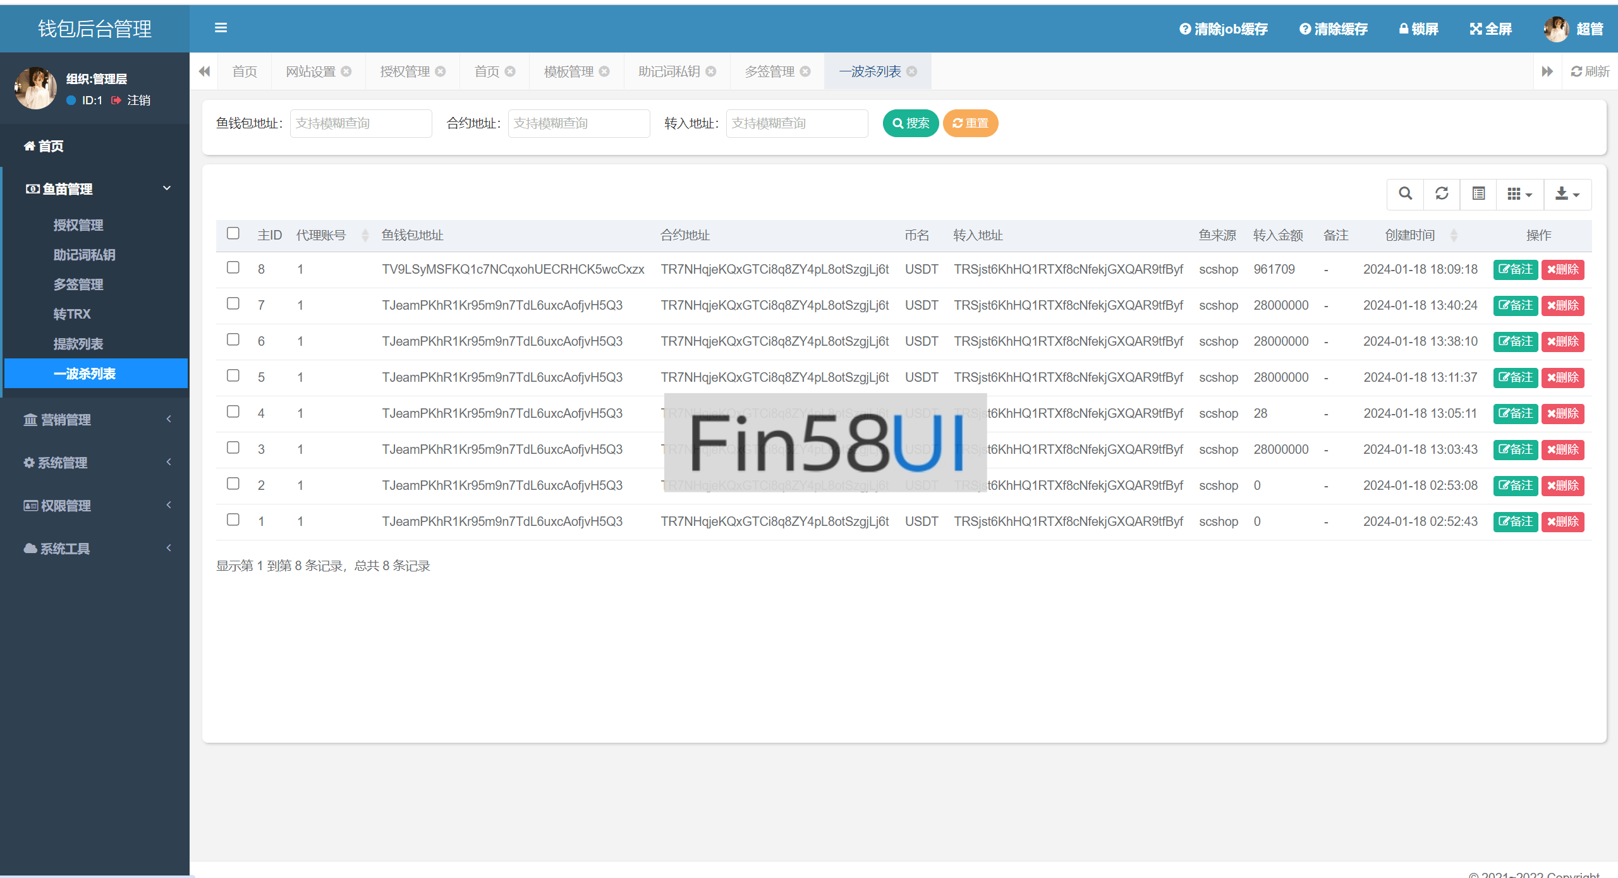
Task: Check the checkbox for row ID 4
Action: (x=233, y=412)
